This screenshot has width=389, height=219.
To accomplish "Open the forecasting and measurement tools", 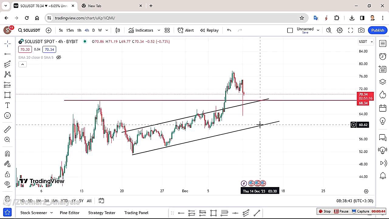I will [x=8, y=85].
